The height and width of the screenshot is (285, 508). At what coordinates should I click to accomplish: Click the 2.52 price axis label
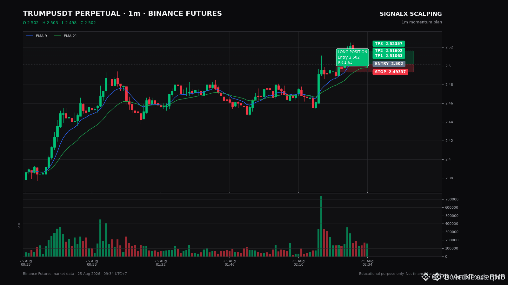[449, 47]
